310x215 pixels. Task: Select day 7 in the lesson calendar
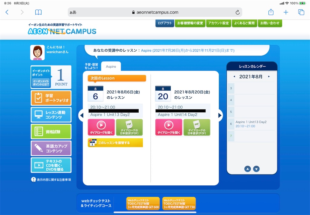[231, 136]
